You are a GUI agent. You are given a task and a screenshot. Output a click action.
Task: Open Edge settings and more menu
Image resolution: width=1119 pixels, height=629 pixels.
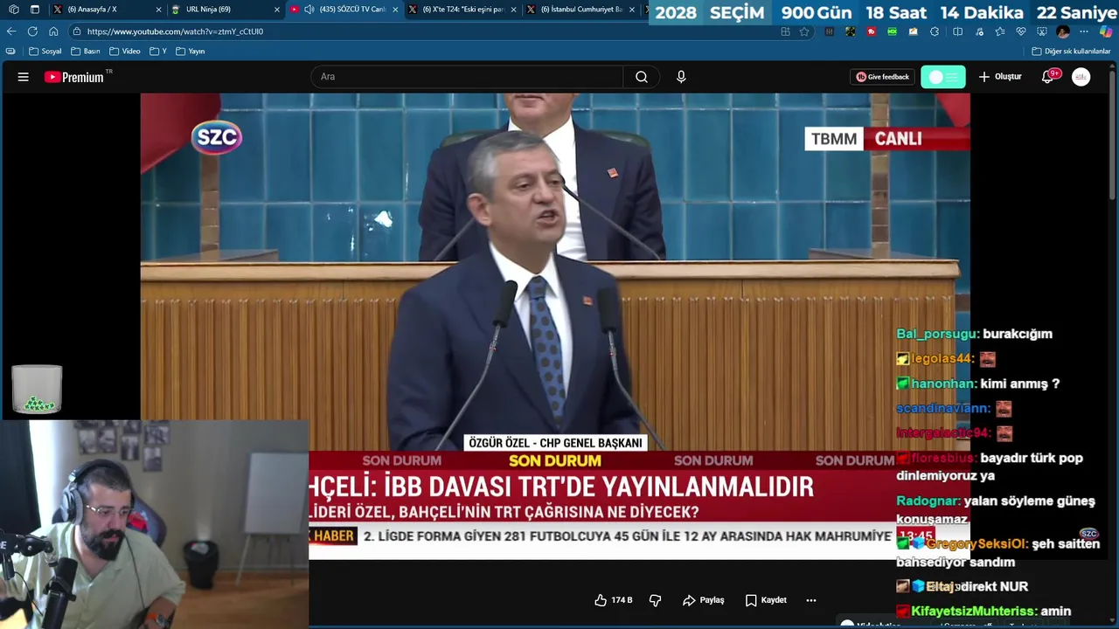coord(1084,31)
